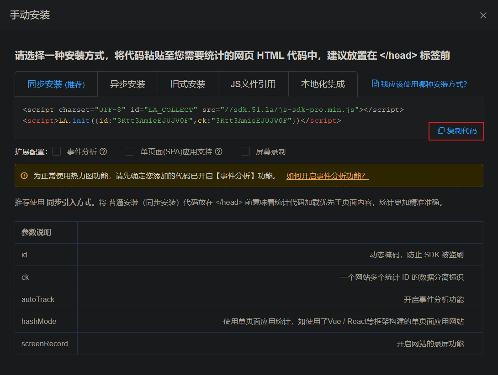Close the 手动安装 dialog

pos(483,15)
